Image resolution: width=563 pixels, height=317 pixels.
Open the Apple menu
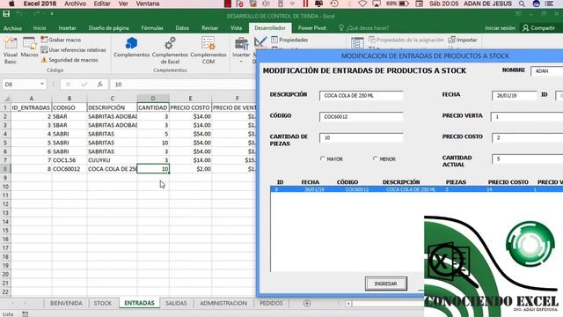coord(11,4)
